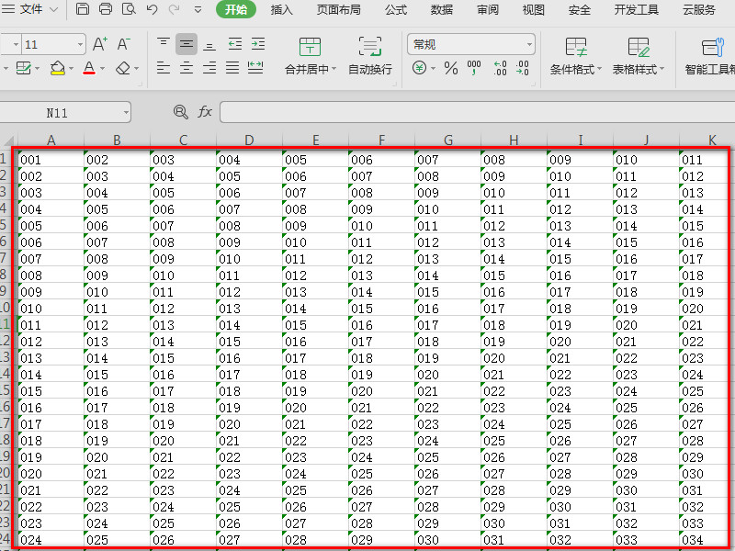Click the Print icon

[106, 8]
